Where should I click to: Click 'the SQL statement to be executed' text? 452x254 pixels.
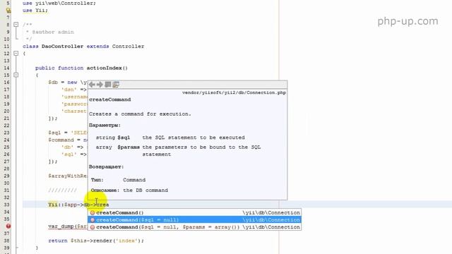(194, 138)
